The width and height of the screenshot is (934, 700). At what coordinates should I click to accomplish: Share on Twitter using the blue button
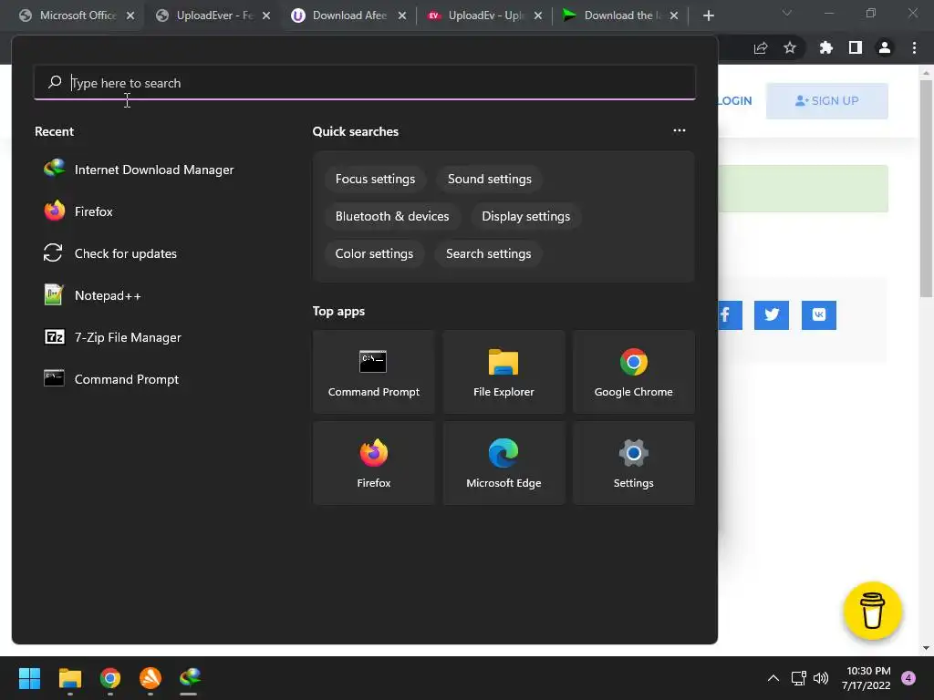tap(772, 314)
